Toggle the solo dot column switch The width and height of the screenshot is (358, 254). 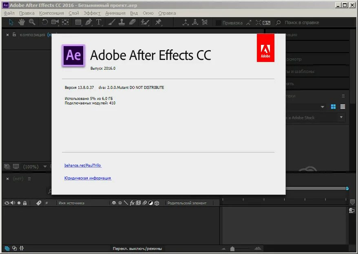(19, 203)
